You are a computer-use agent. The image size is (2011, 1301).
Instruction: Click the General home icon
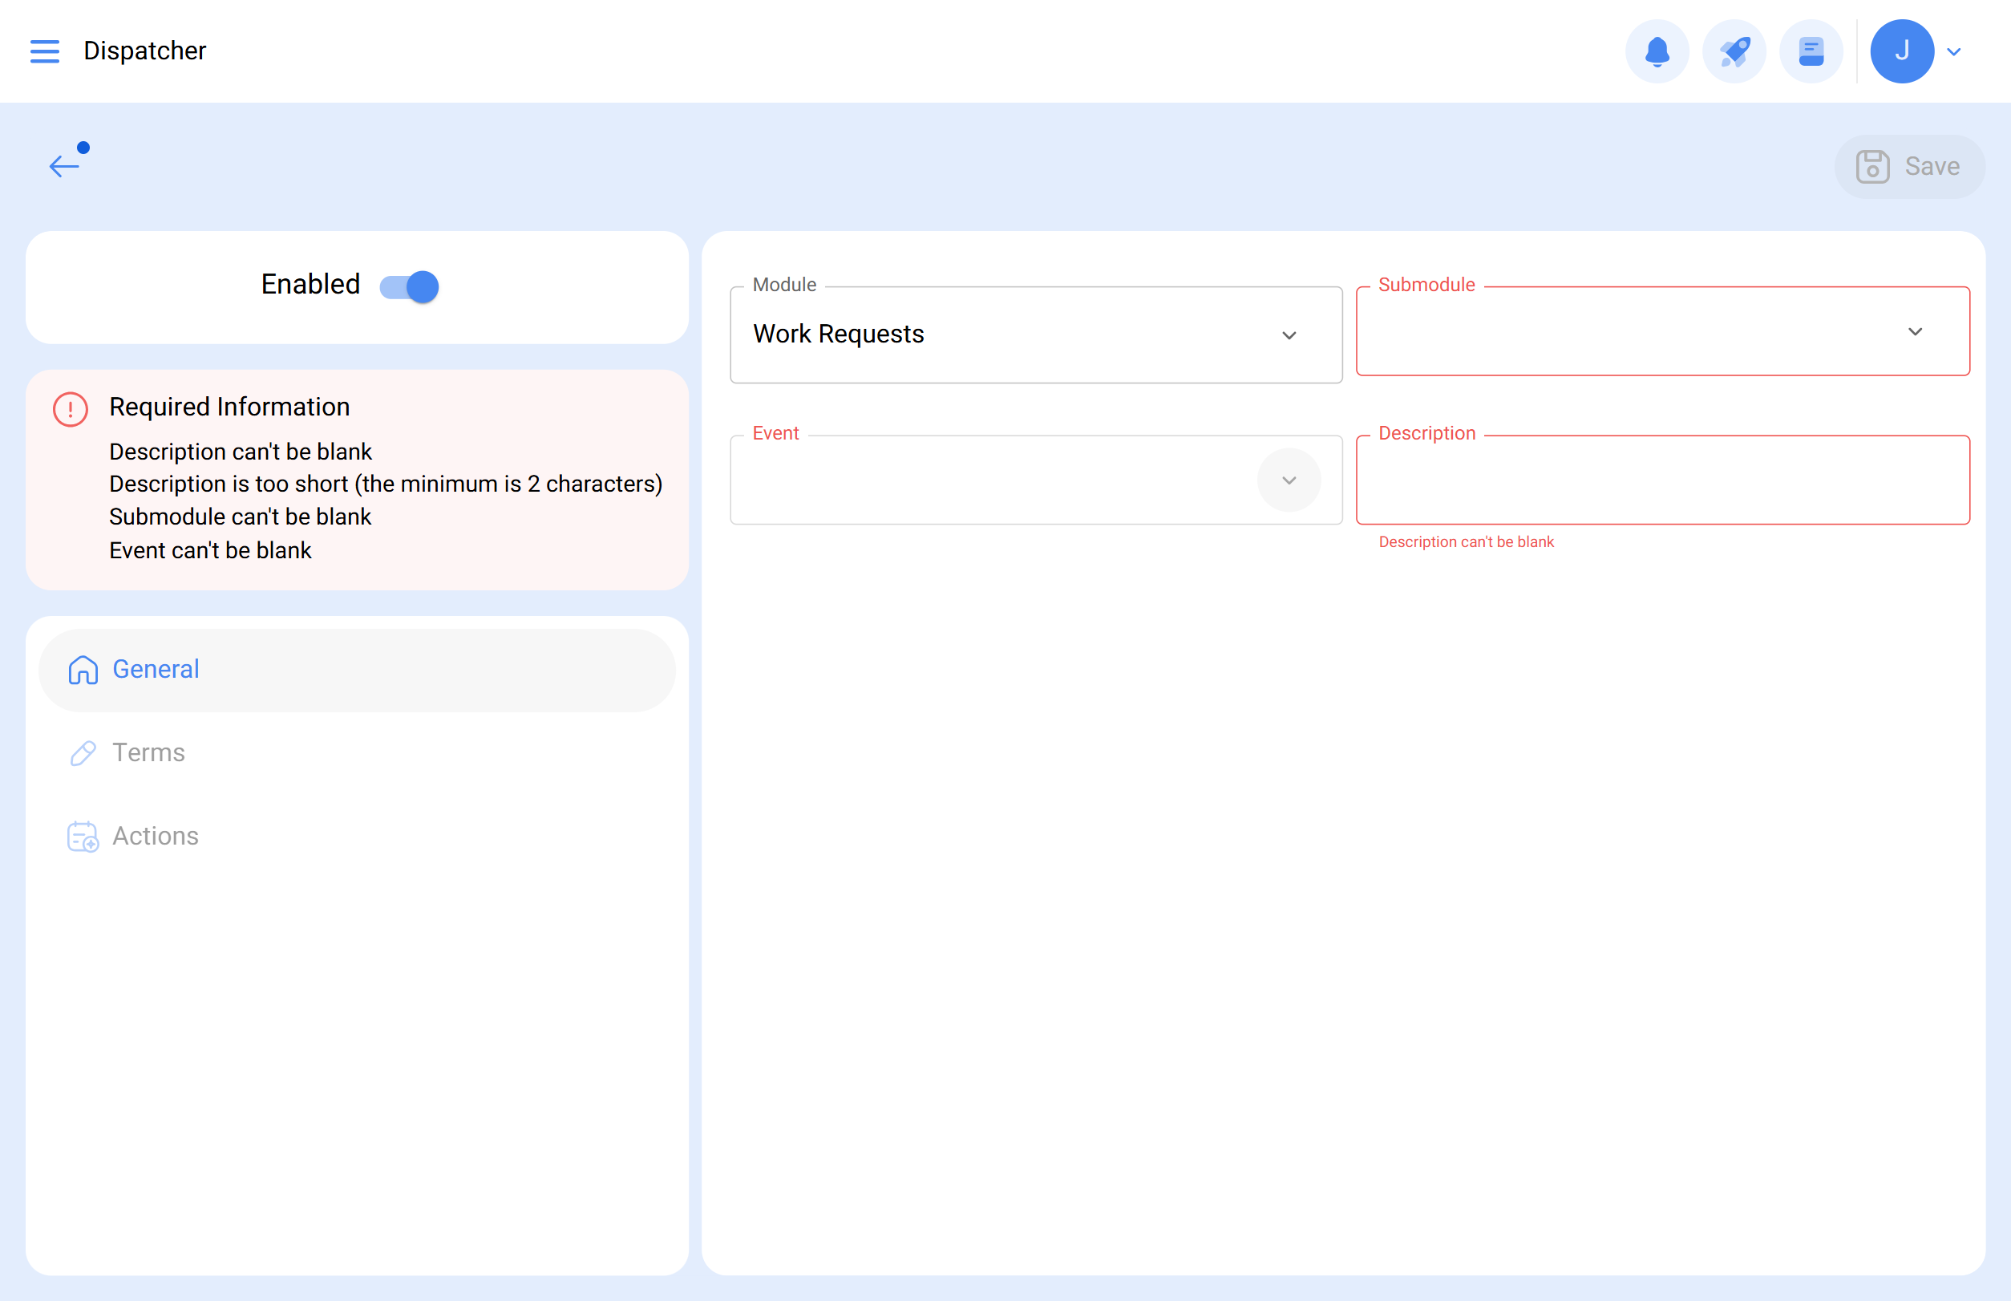click(x=83, y=670)
